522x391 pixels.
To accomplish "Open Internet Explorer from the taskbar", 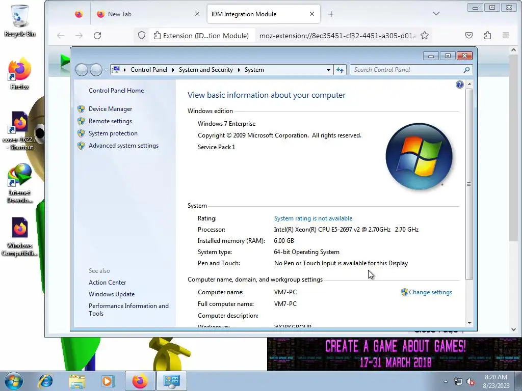I will point(45,381).
